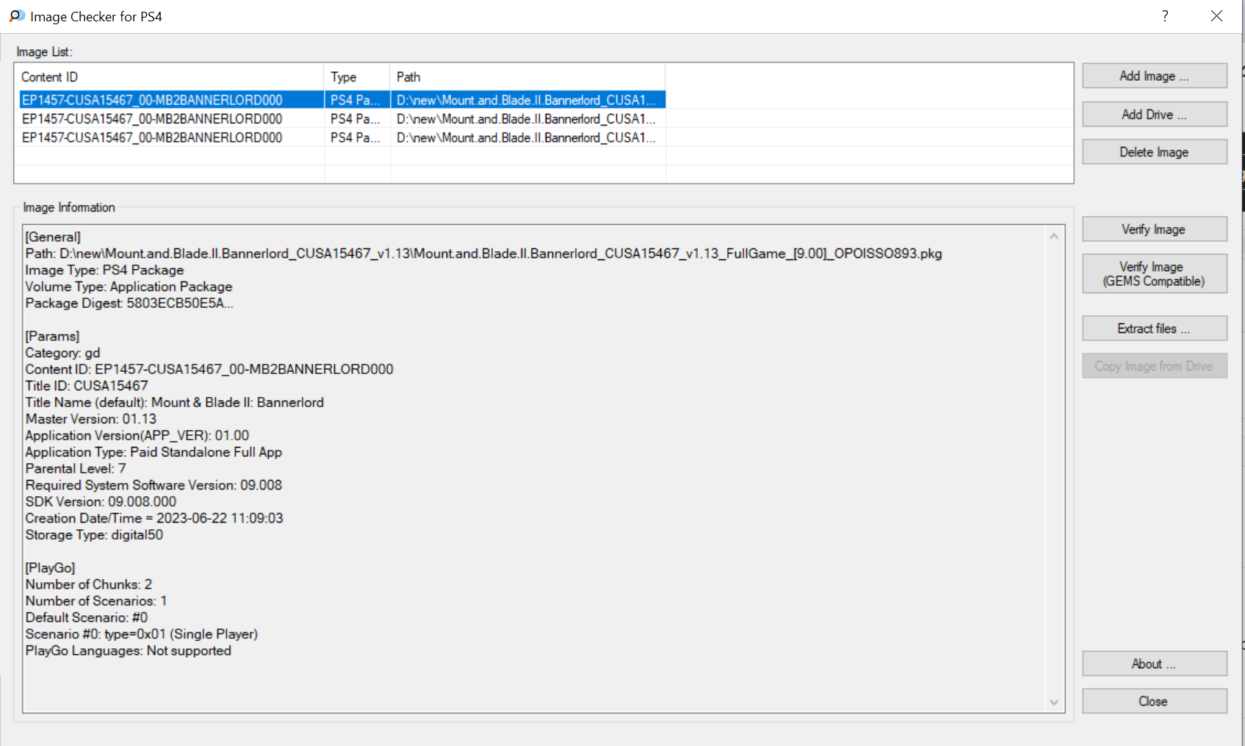Close window with title bar X

(x=1216, y=16)
